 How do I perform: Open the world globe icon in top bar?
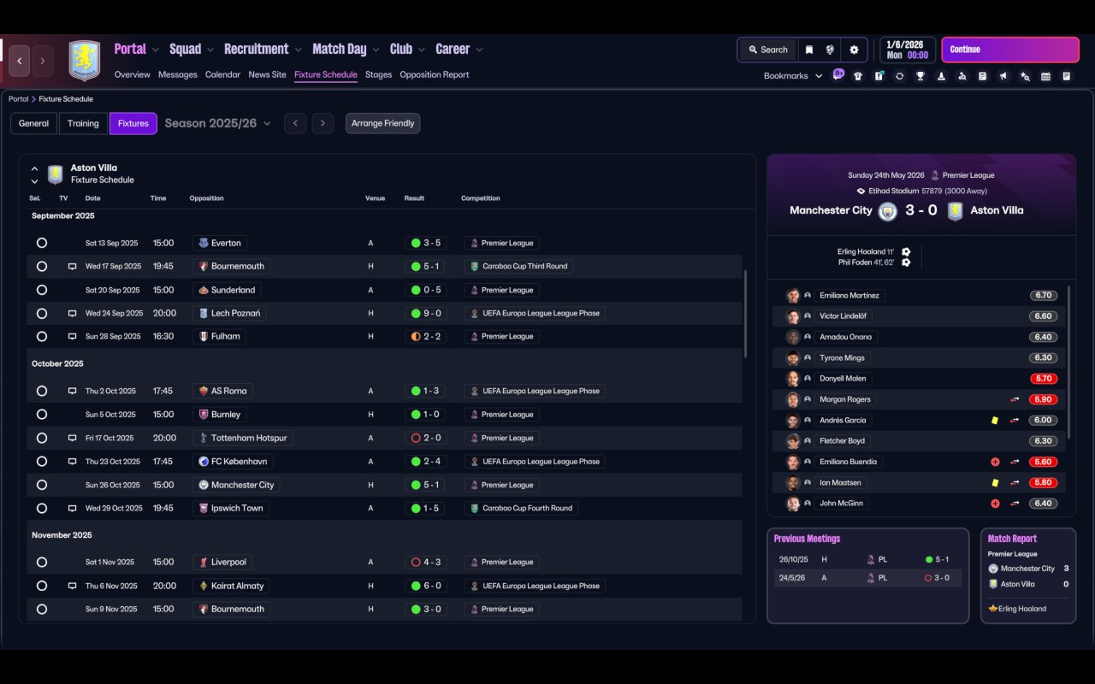[x=830, y=50]
